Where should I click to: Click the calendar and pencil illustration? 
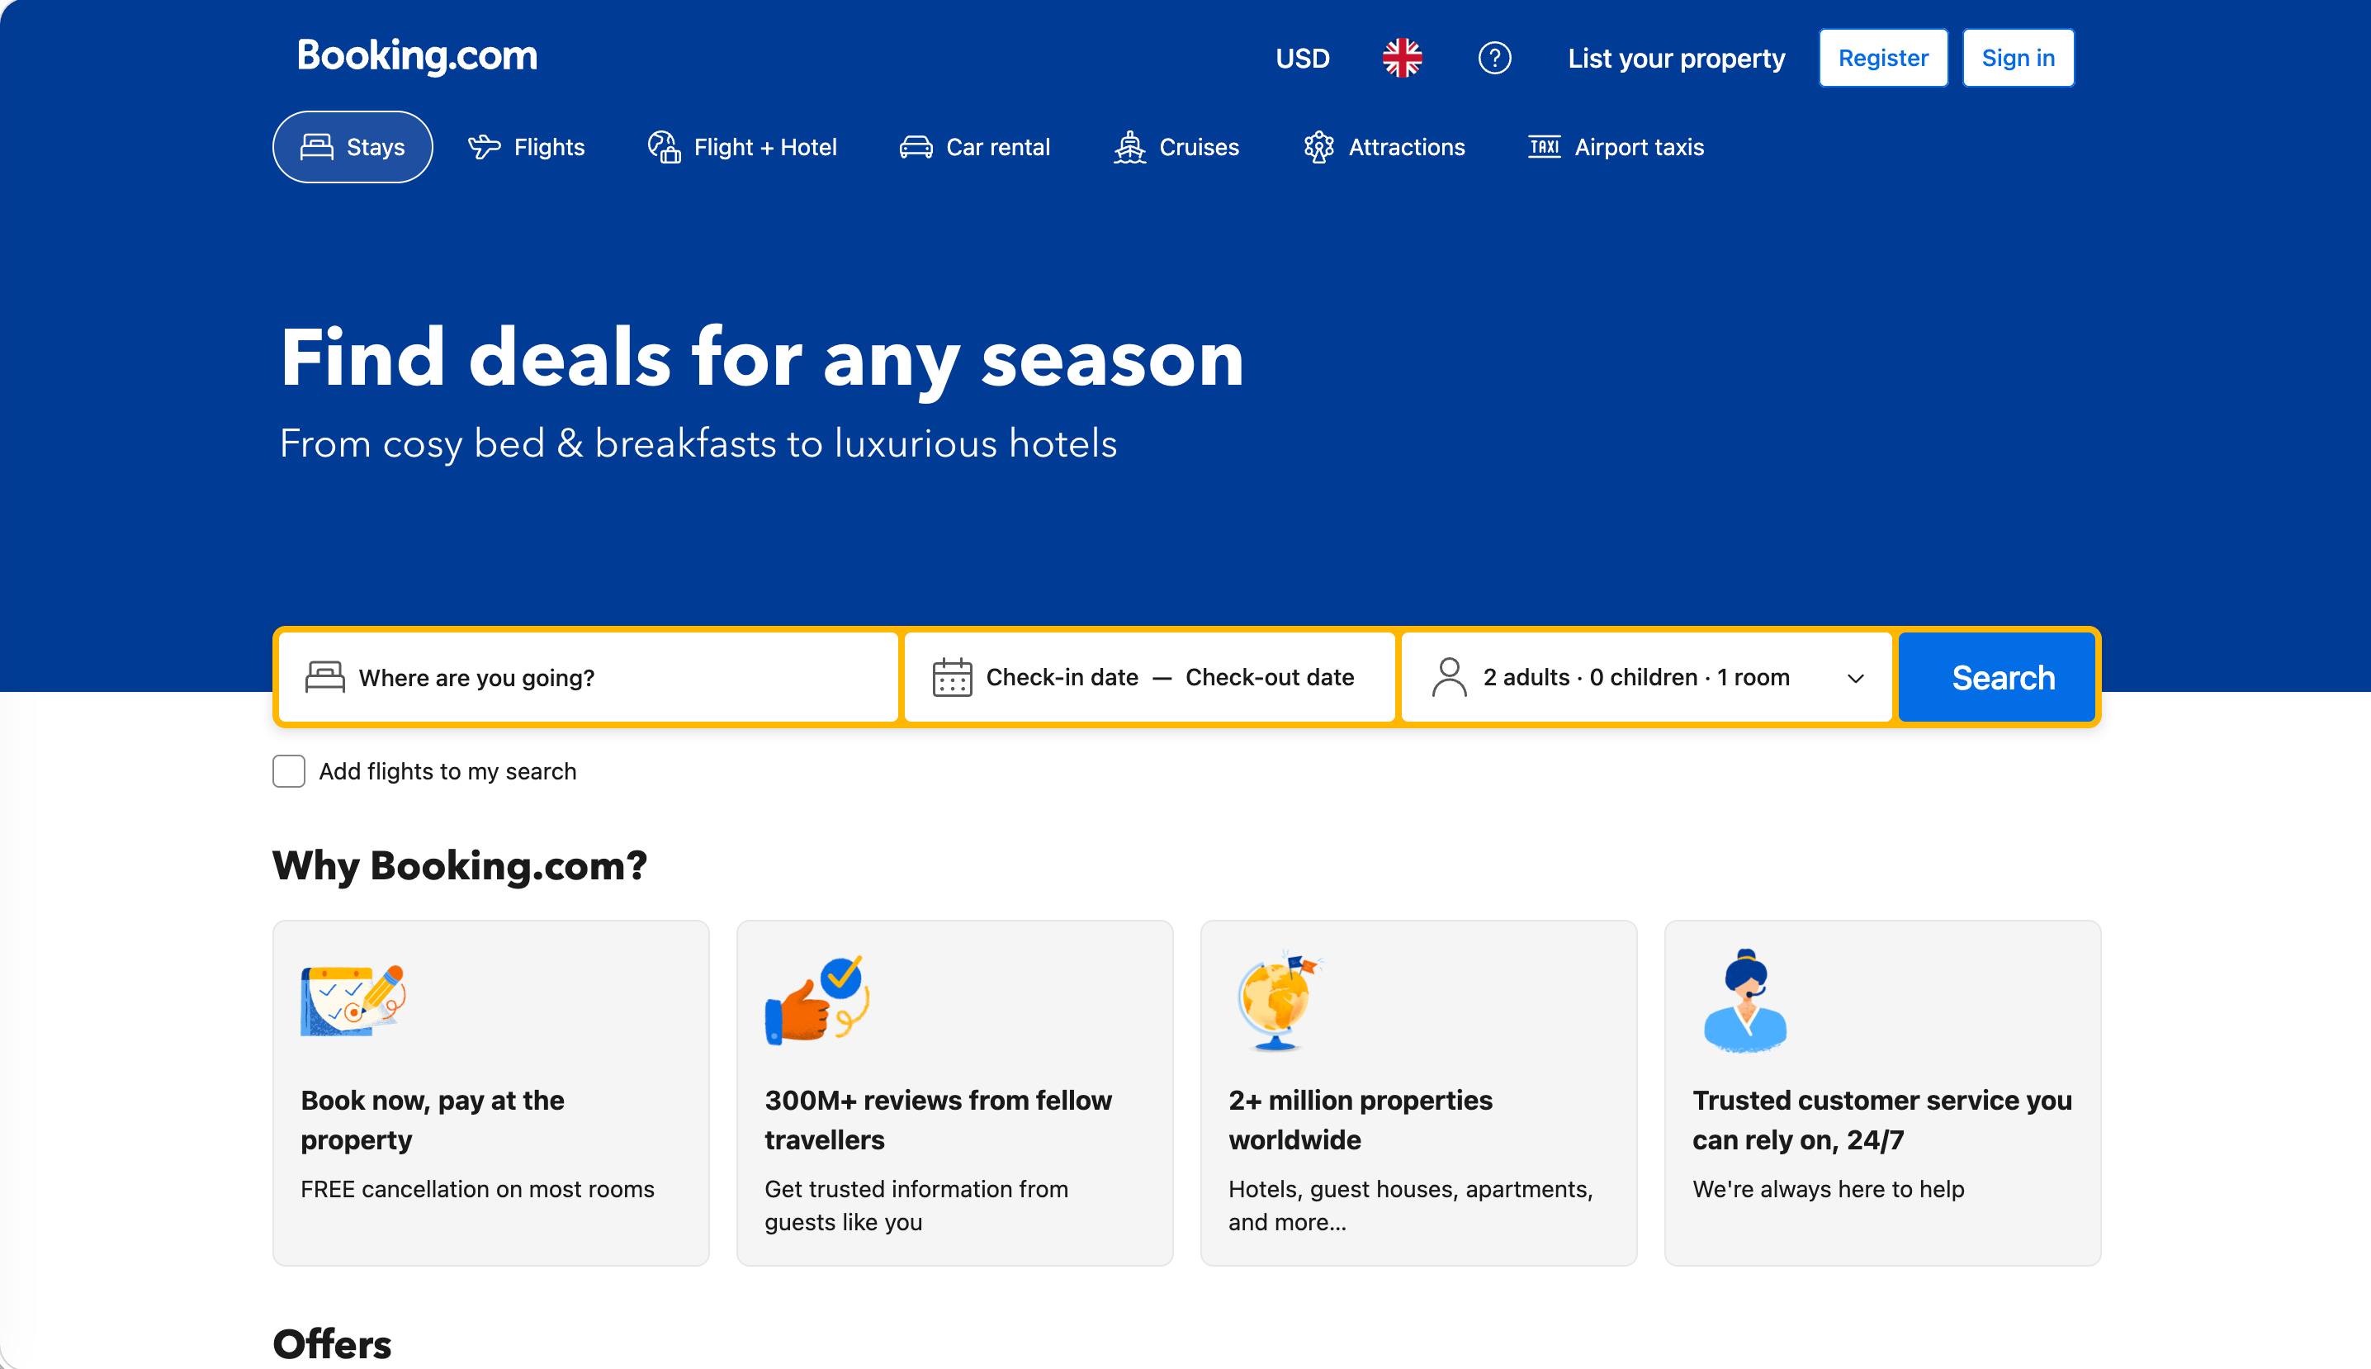coord(353,1001)
